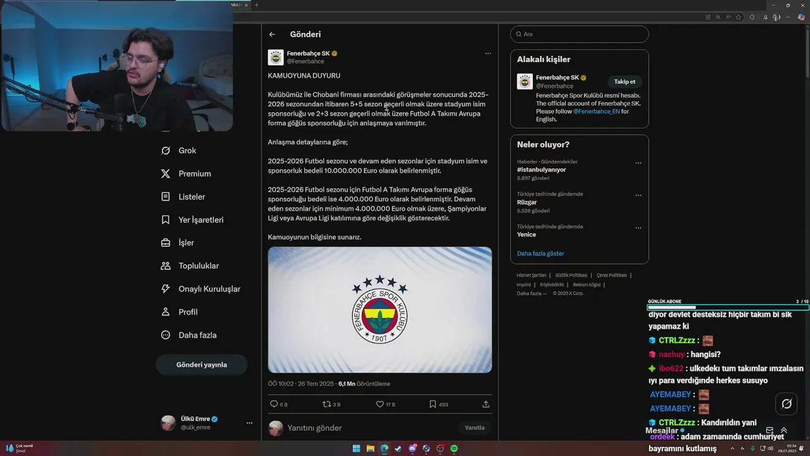Click the Fenerbahçe SK post avatar
This screenshot has height=456, width=810.
276,58
